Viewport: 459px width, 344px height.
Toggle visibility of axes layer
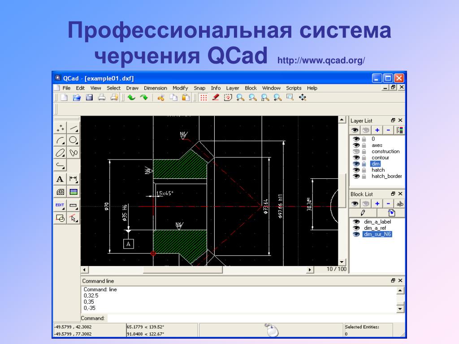coord(356,145)
